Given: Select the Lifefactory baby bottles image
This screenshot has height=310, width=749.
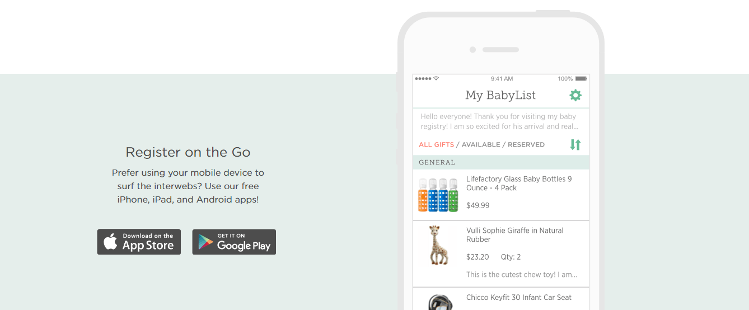Looking at the screenshot, I should pyautogui.click(x=438, y=195).
